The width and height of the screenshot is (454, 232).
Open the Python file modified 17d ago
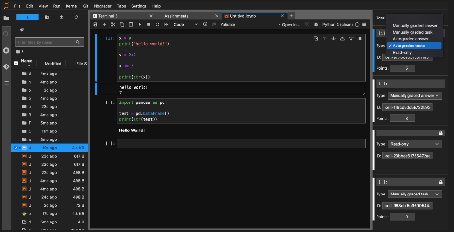pos(49,214)
